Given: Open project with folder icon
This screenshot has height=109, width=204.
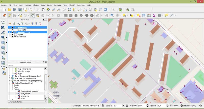Looking at the screenshot, I should (9, 10).
